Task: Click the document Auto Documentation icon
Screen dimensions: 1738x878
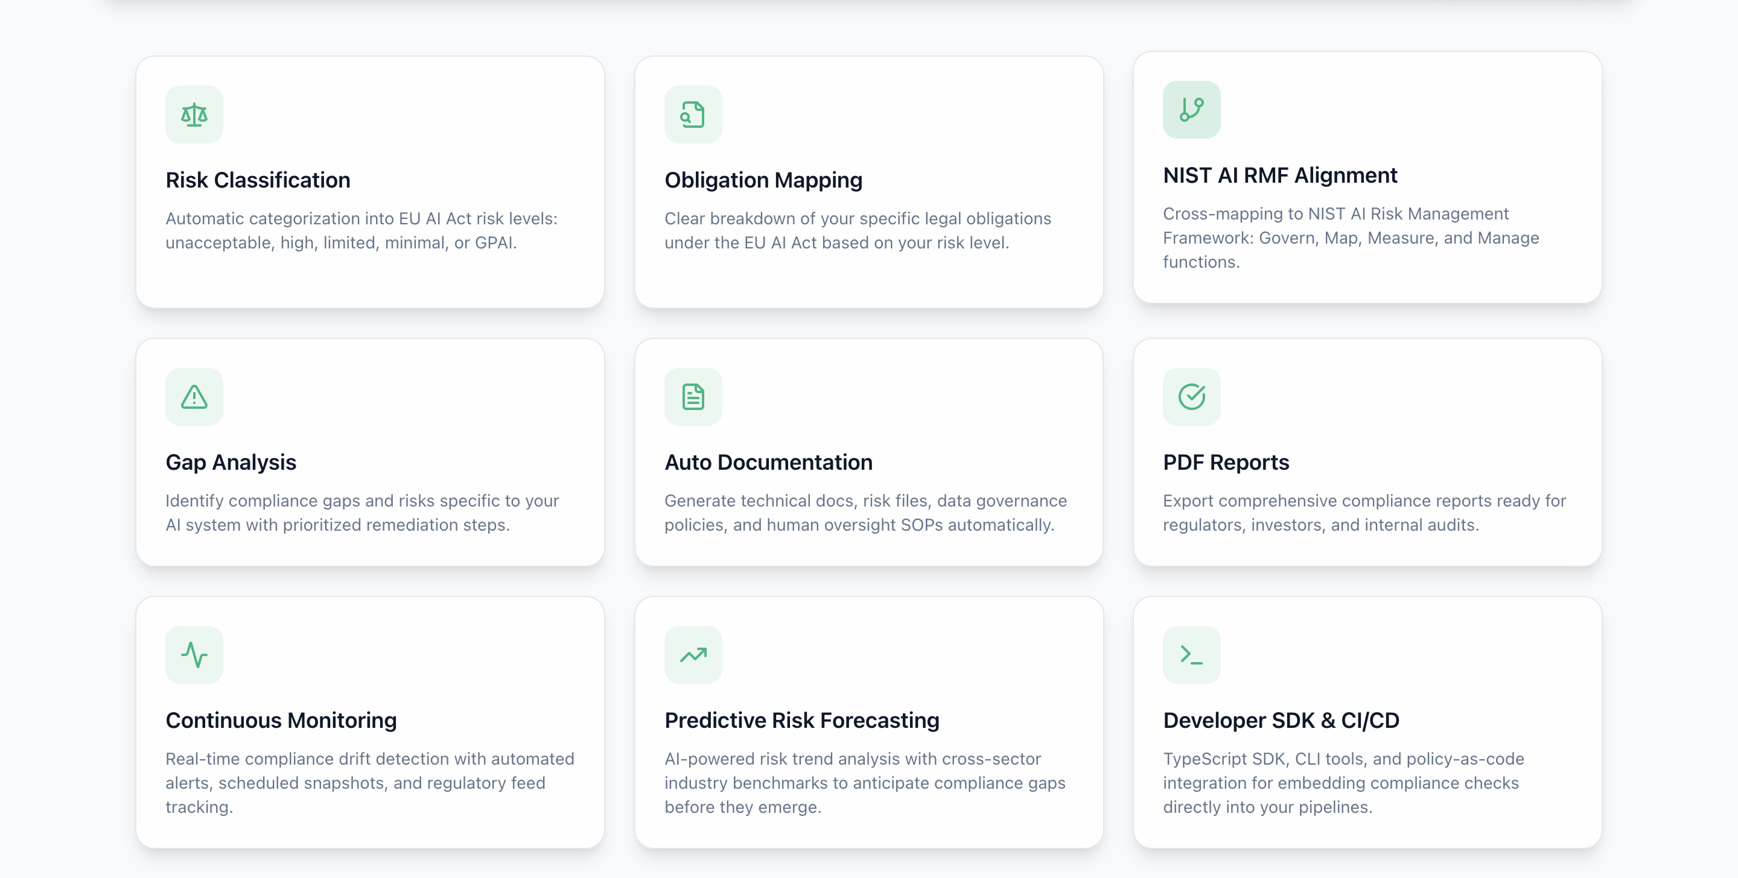Action: tap(693, 397)
